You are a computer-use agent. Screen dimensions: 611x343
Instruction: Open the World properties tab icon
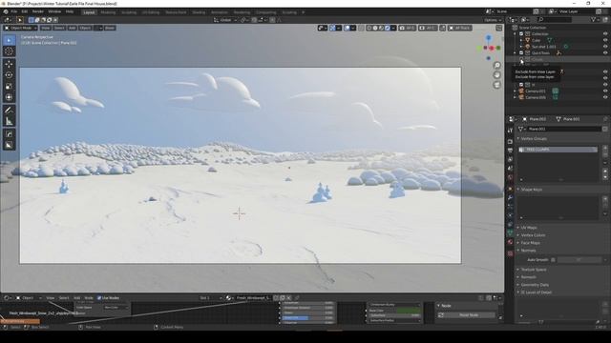(510, 178)
